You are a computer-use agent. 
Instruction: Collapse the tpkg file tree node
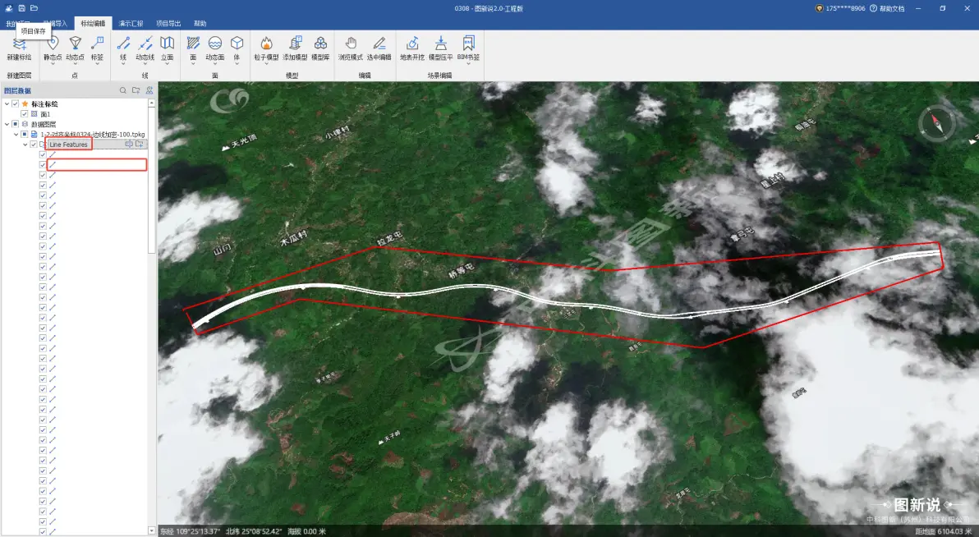pyautogui.click(x=16, y=135)
